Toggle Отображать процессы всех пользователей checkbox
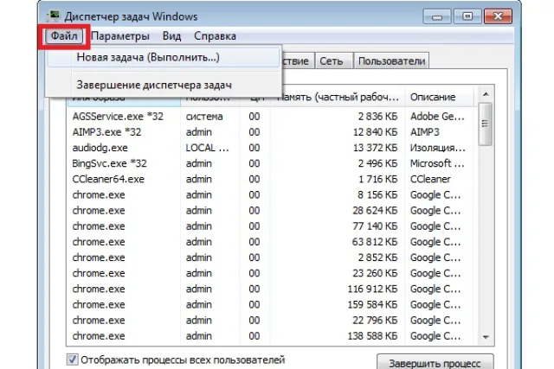The width and height of the screenshot is (554, 369). (x=73, y=359)
